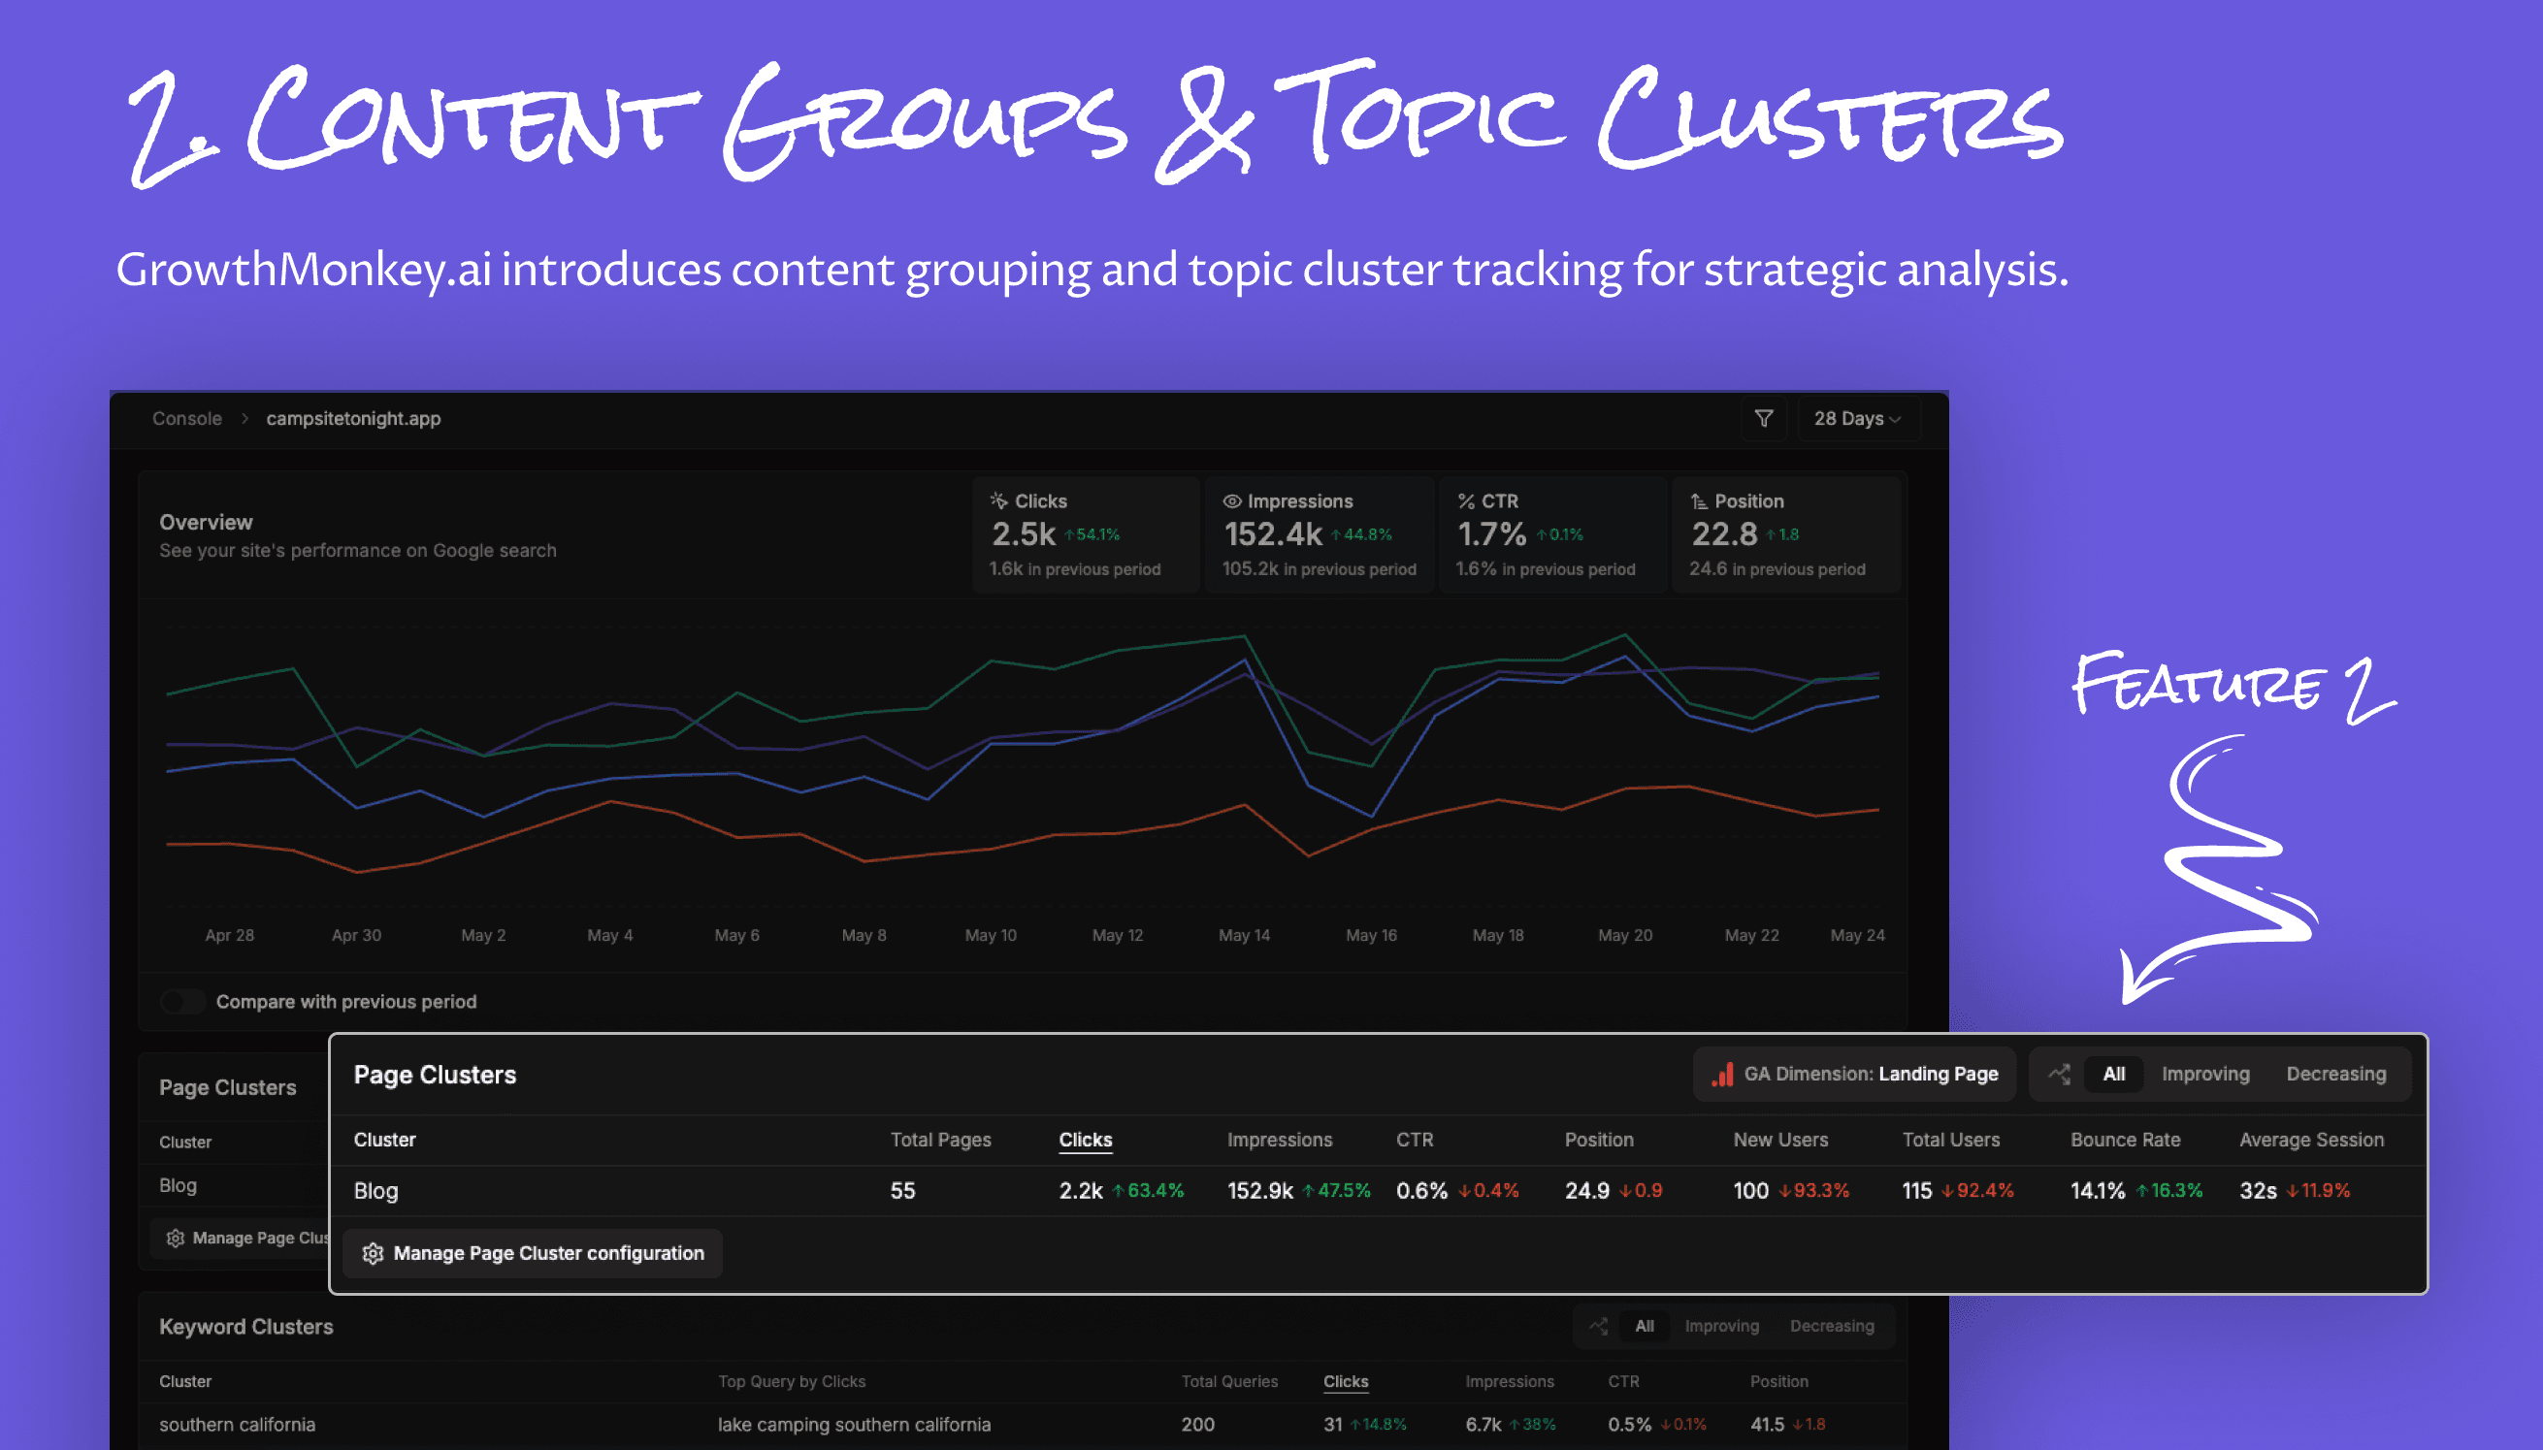Sort Page Clusters by New Users

click(x=1780, y=1140)
